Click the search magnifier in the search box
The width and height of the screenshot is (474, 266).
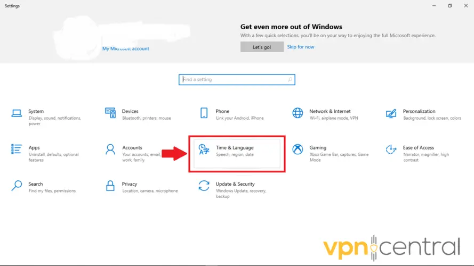click(290, 80)
